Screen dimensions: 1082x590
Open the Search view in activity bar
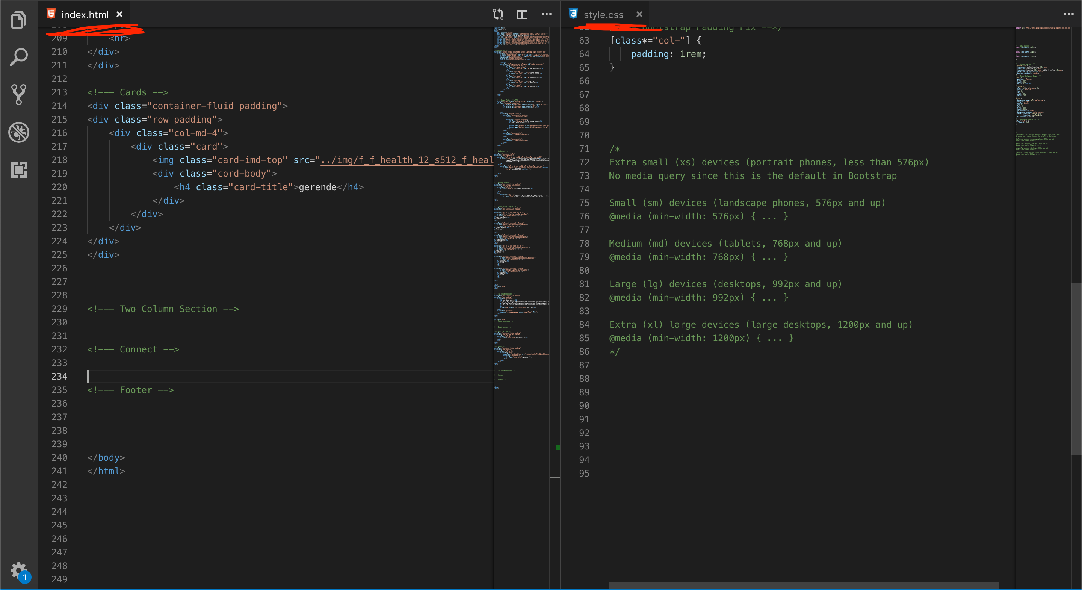[18, 57]
